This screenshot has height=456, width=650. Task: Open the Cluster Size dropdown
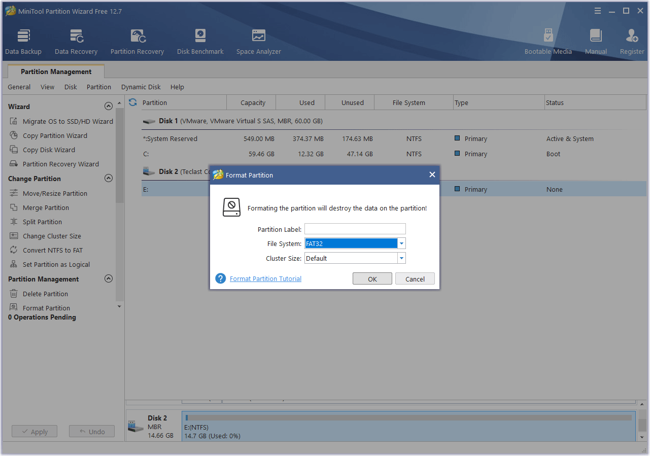click(401, 258)
